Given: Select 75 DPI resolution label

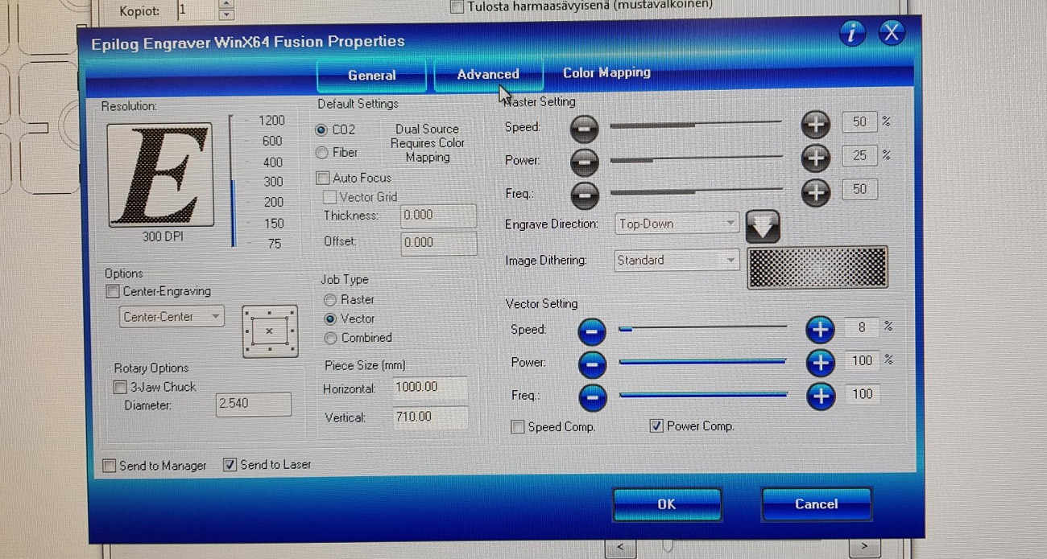Looking at the screenshot, I should click(275, 244).
